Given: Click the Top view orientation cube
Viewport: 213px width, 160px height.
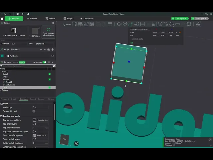Looking at the screenshot, I should tap(64, 139).
